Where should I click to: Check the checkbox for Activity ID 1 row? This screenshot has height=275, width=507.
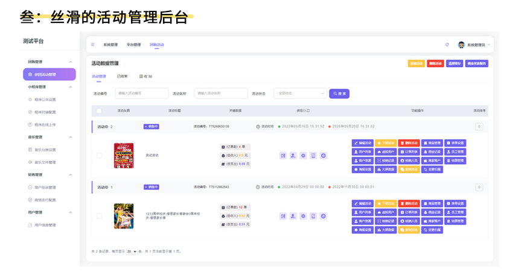(99, 216)
